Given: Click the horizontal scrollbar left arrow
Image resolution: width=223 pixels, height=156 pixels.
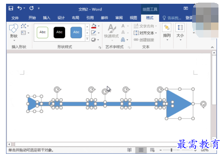Looking at the screenshot, I should (x=9, y=144).
